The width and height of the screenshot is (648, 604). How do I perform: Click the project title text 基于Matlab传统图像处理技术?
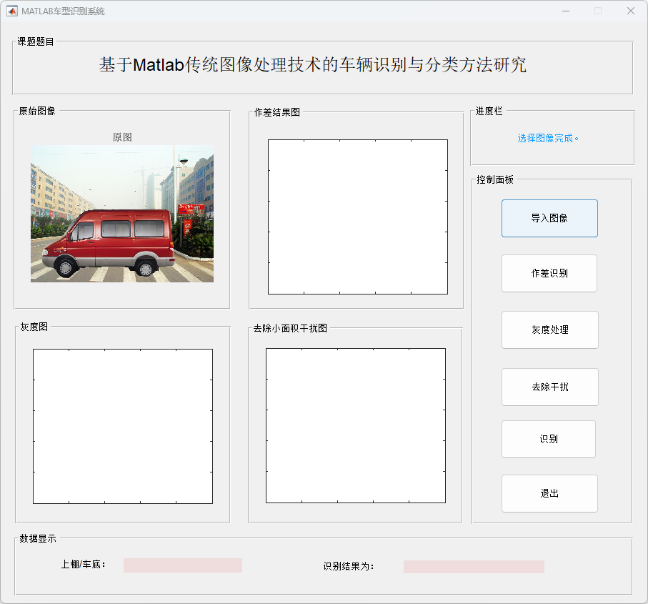[x=312, y=64]
